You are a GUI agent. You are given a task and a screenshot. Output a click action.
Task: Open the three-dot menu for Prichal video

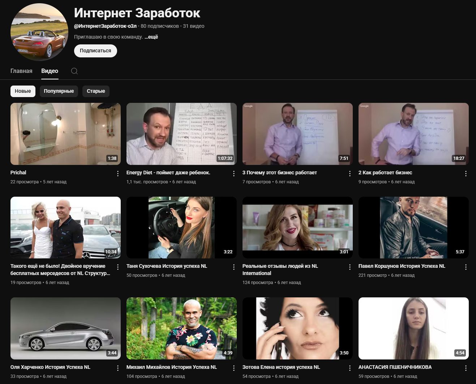[x=118, y=174]
